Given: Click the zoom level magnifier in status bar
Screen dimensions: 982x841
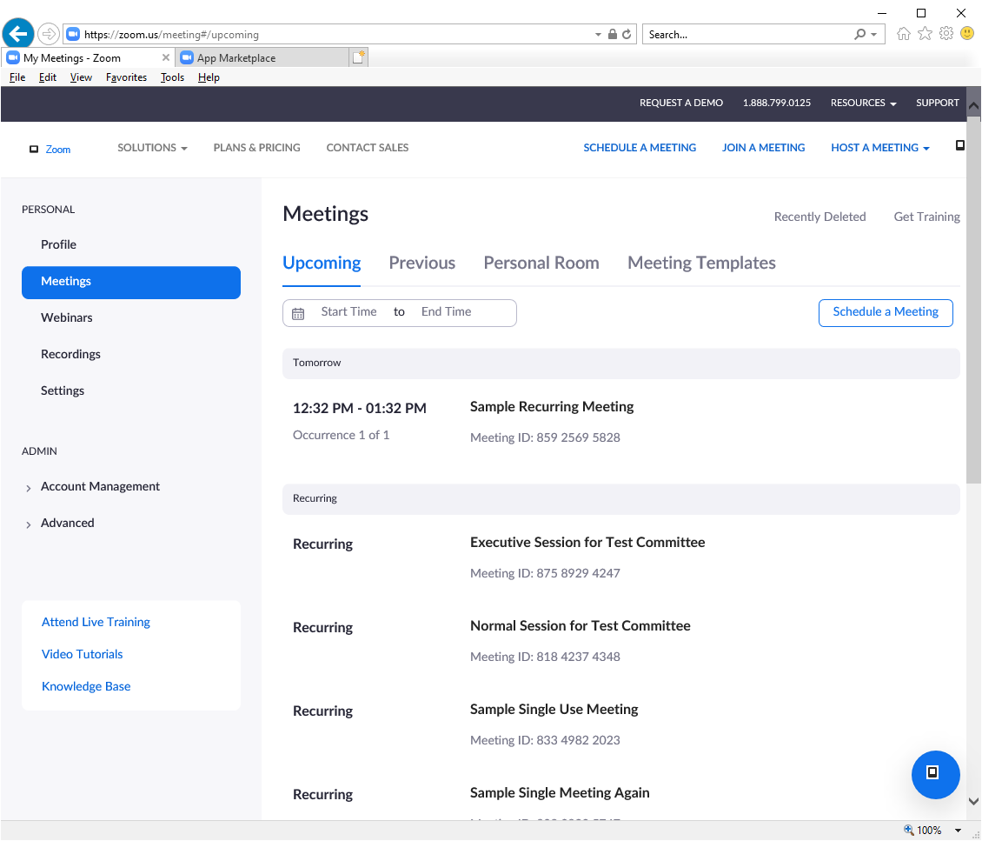Looking at the screenshot, I should click(x=909, y=830).
